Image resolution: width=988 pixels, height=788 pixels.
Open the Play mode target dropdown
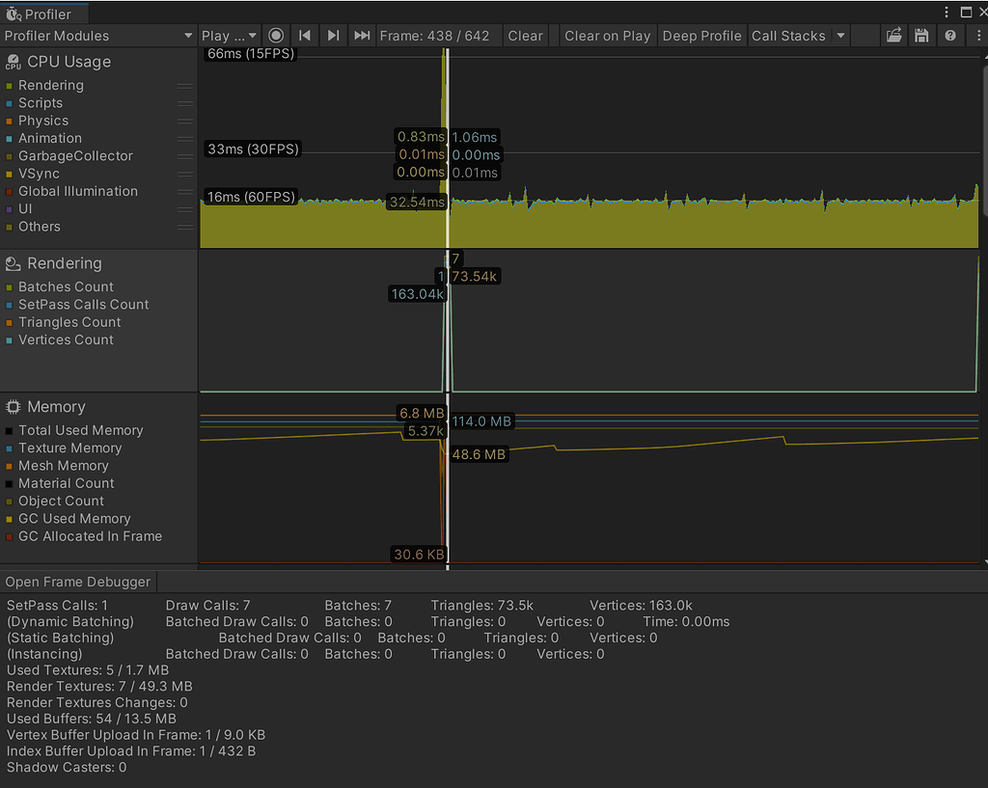pos(229,35)
